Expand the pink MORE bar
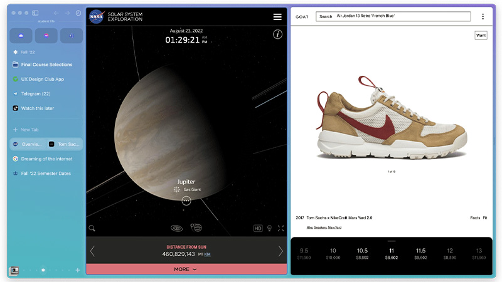The height and width of the screenshot is (282, 502). pos(186,269)
